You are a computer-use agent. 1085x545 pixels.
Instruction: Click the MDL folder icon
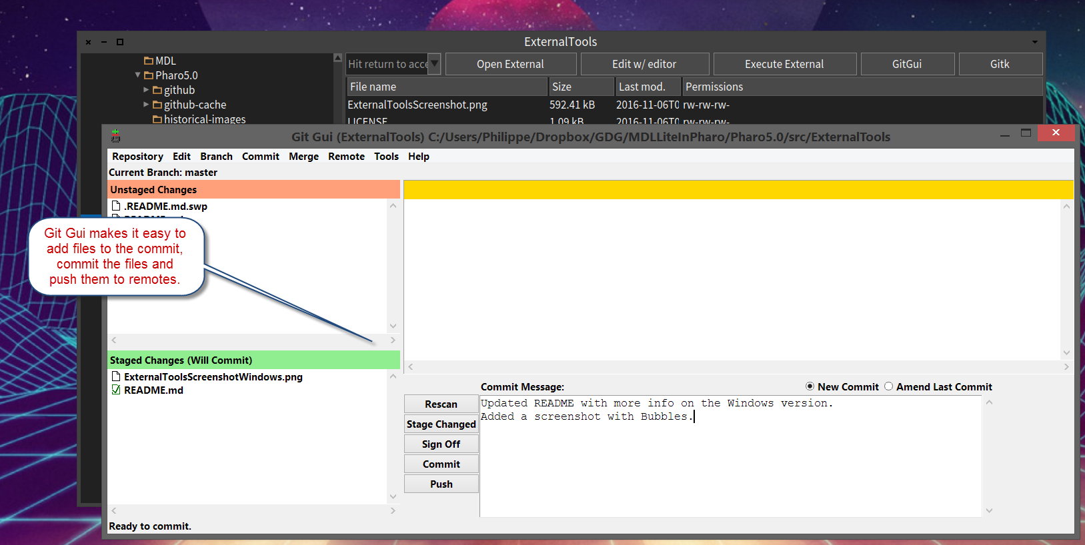click(149, 61)
